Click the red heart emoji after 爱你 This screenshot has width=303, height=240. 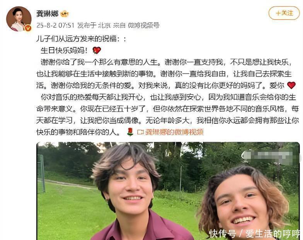pos(291,85)
